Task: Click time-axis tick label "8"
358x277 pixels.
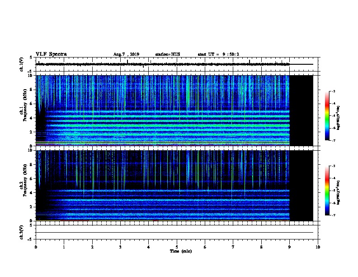Action: click(261, 247)
